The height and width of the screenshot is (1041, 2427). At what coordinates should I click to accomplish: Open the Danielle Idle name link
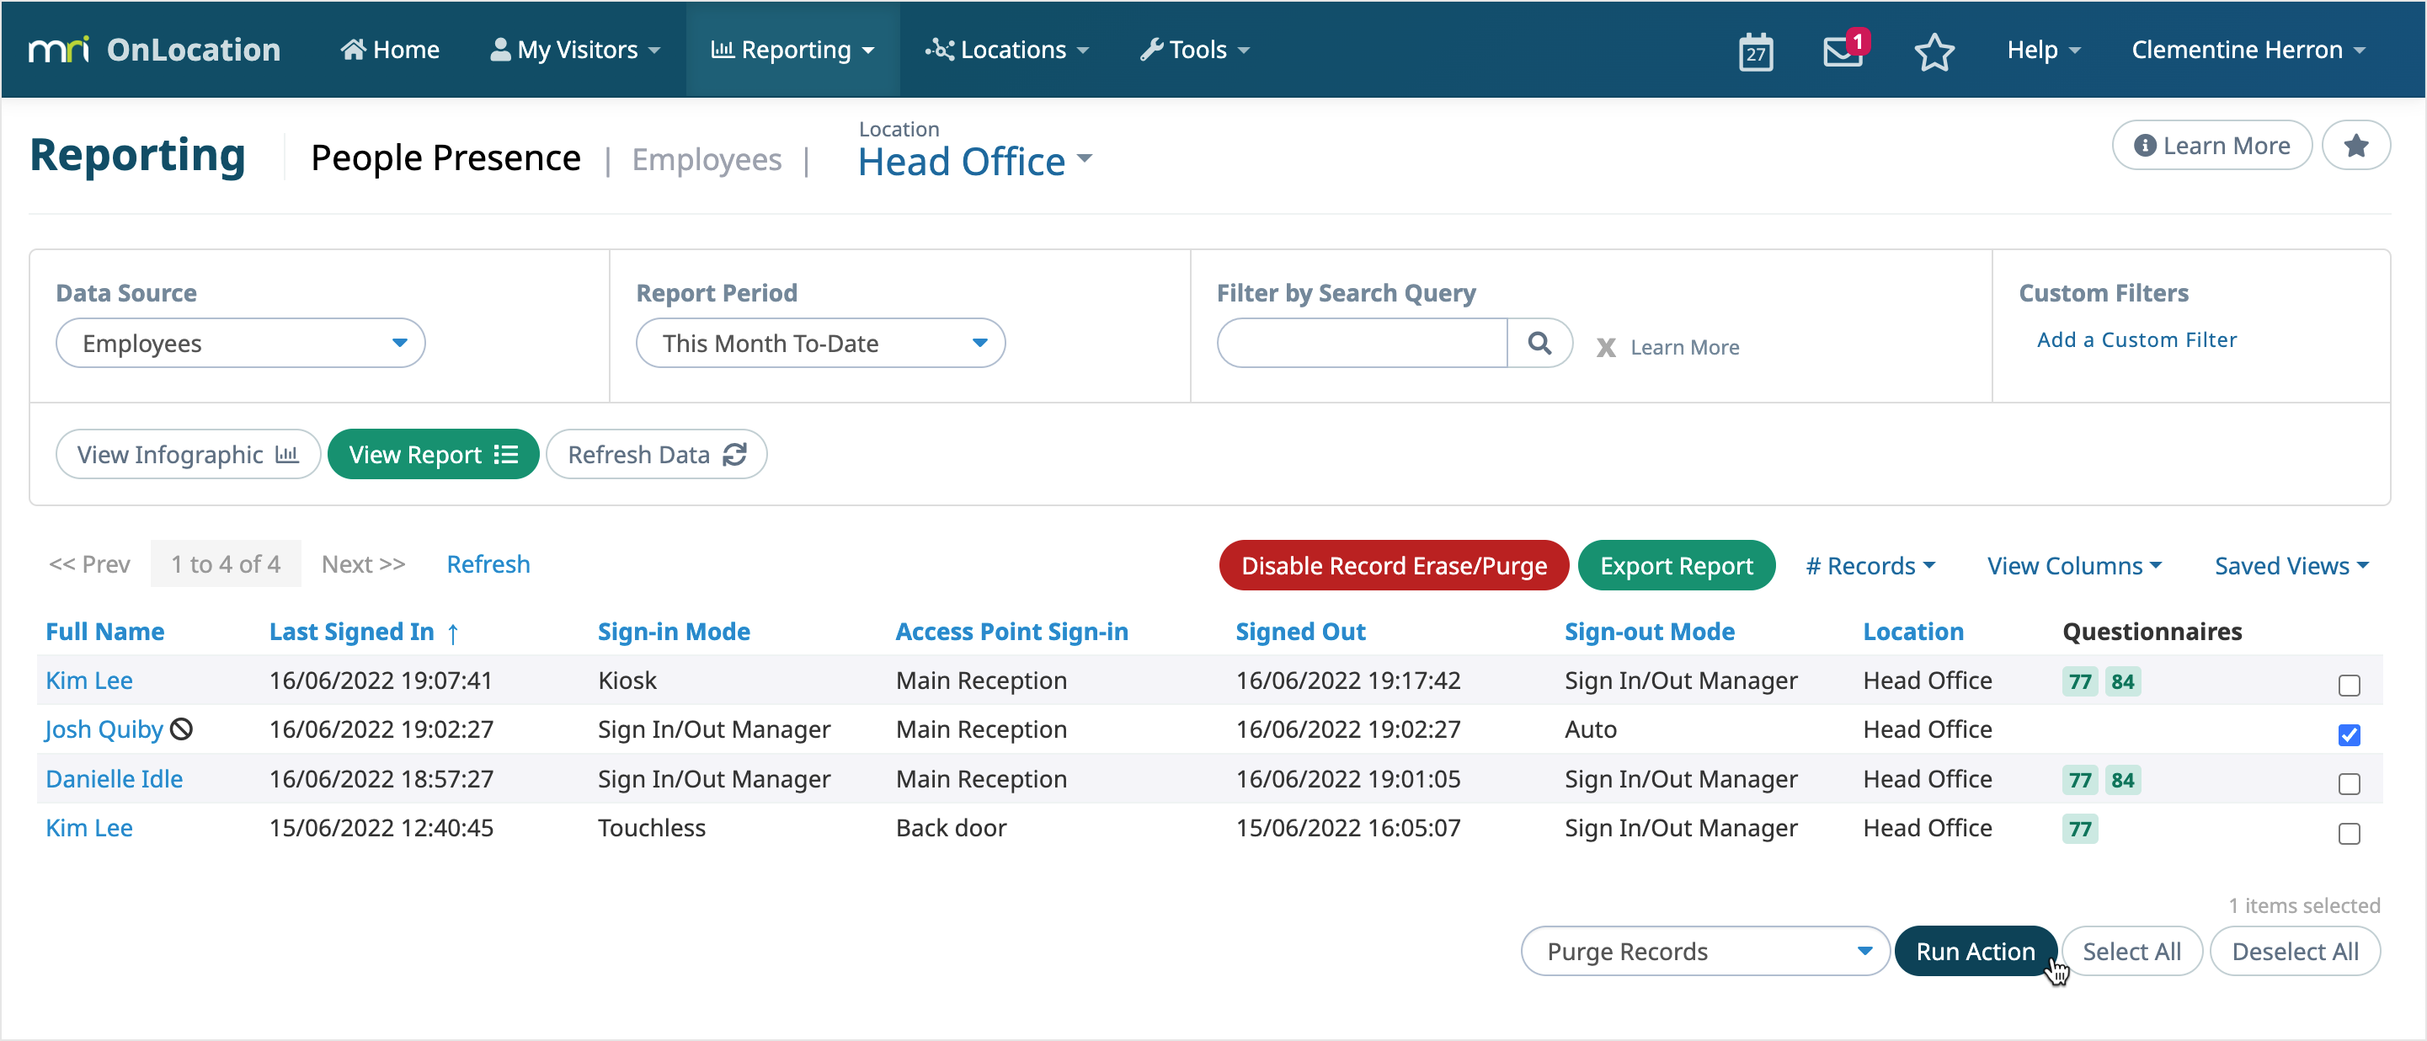(x=114, y=778)
